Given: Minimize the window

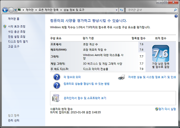Looking at the screenshot, I should tap(159, 2).
